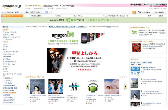Open the 経済ラップ bestseller cover
Viewport: 168px width, 110px height.
[x=135, y=71]
